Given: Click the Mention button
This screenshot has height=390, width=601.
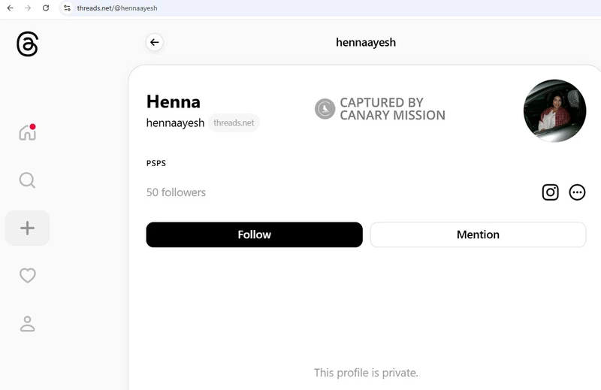Looking at the screenshot, I should click(x=478, y=234).
